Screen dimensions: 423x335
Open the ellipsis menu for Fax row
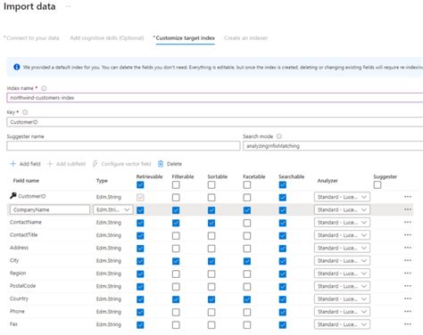(408, 324)
